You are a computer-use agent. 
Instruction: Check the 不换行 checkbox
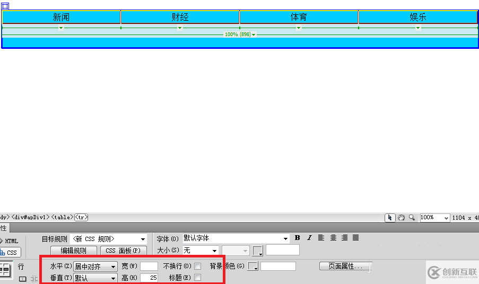pyautogui.click(x=198, y=266)
